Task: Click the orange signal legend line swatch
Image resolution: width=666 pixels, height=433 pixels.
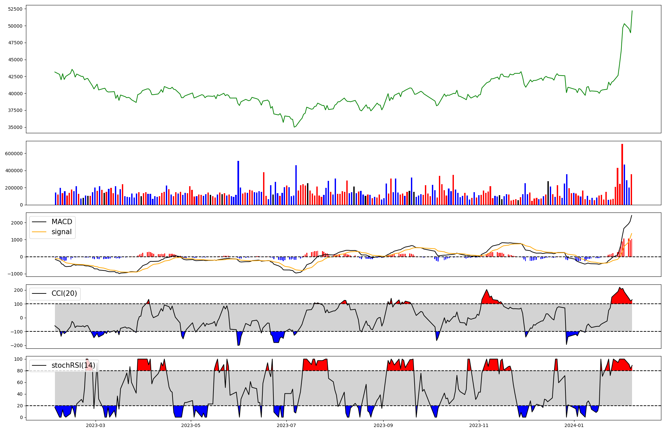Action: tap(39, 232)
